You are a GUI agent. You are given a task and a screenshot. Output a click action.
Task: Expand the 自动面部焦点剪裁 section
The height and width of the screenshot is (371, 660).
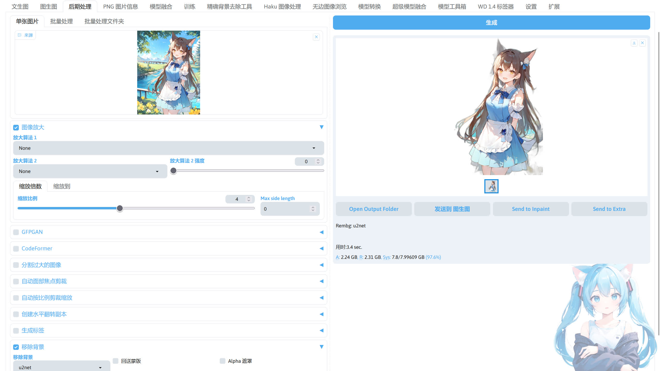point(321,281)
